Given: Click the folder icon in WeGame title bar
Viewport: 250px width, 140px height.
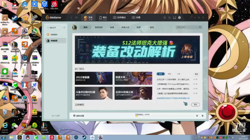Looking at the screenshot, I should click(169, 17).
